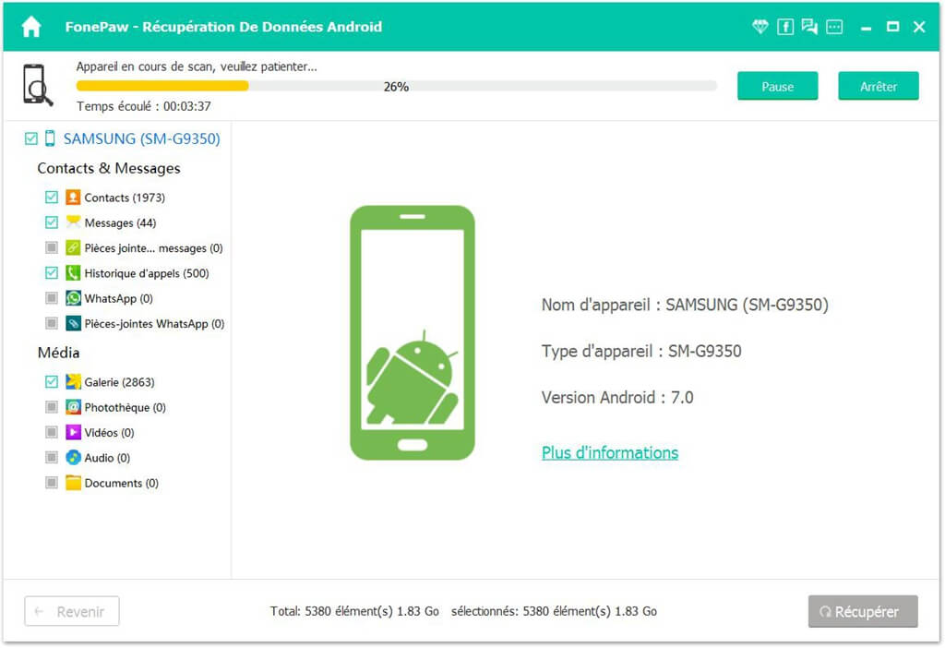
Task: Toggle the Vidéos (0) checkbox
Action: click(52, 432)
